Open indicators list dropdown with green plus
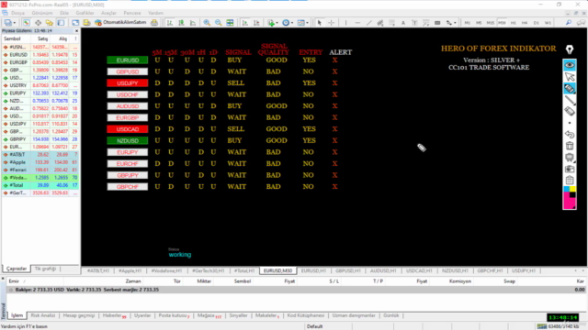 pos(272,23)
